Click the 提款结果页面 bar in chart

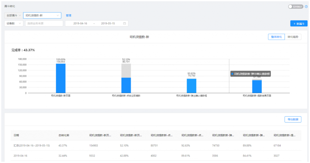[257, 87]
